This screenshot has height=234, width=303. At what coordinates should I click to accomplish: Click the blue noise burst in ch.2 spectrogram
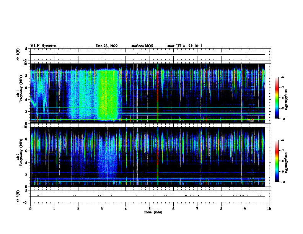(108, 158)
